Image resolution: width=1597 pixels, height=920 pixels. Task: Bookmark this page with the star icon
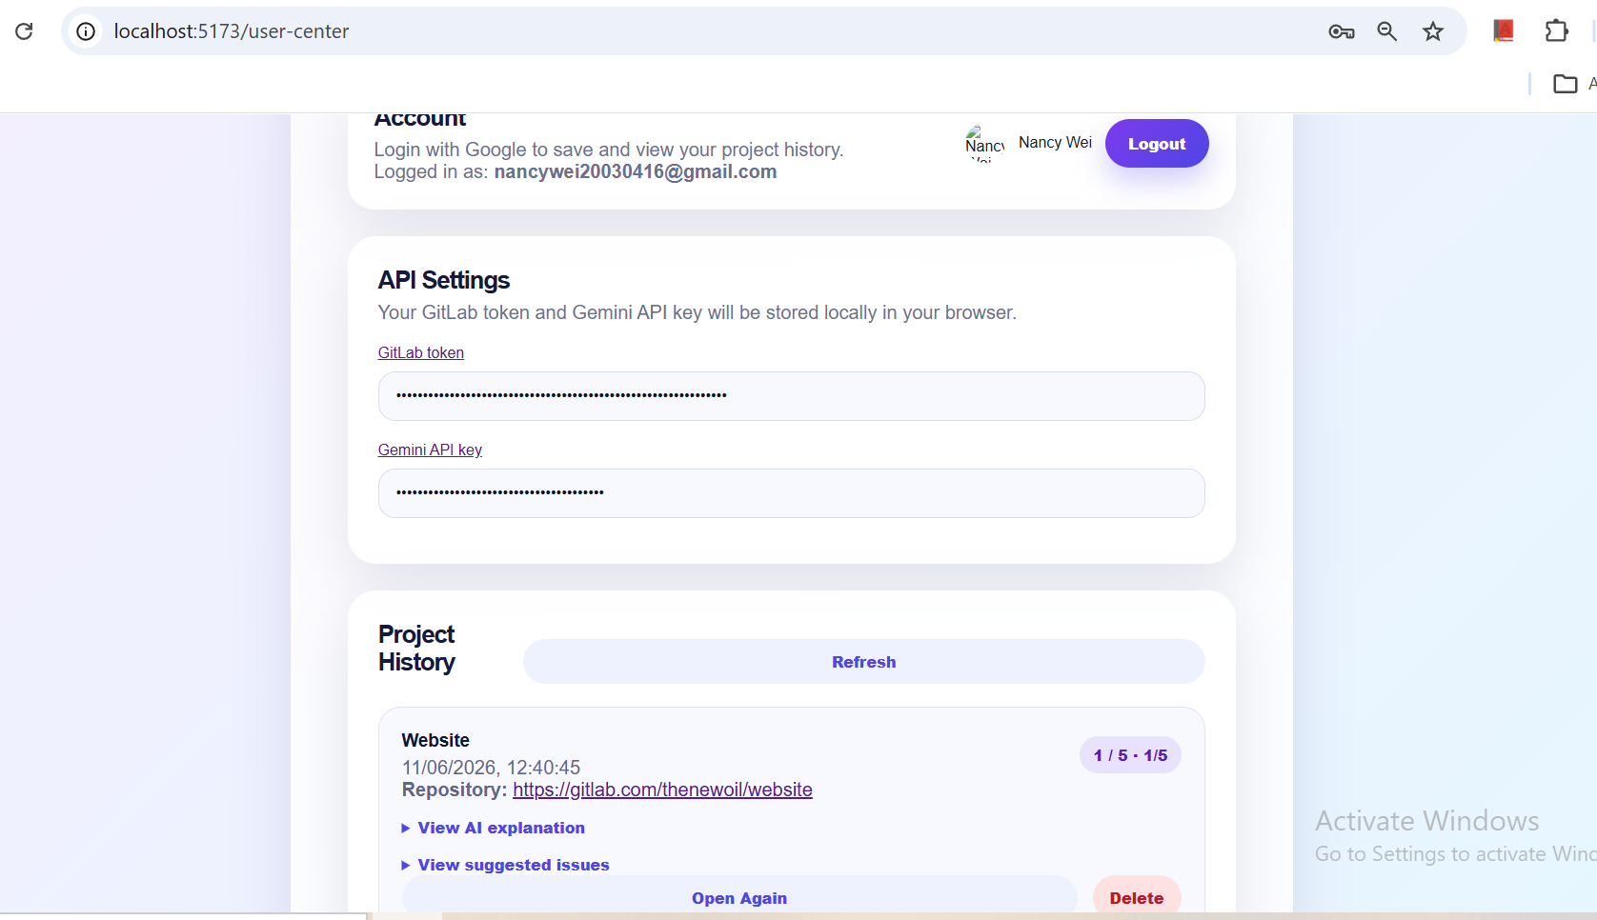pyautogui.click(x=1433, y=31)
